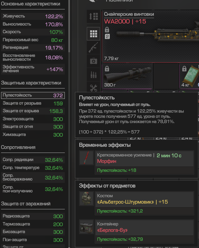Select the Регенерация stat row
Viewport: 199px width, 248px height.
[x=33, y=48]
